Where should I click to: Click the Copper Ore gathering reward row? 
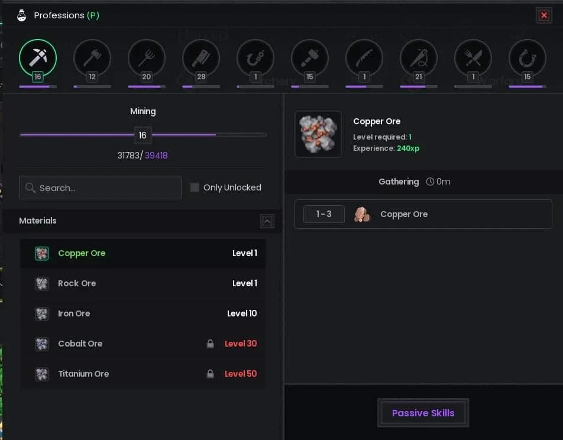423,214
